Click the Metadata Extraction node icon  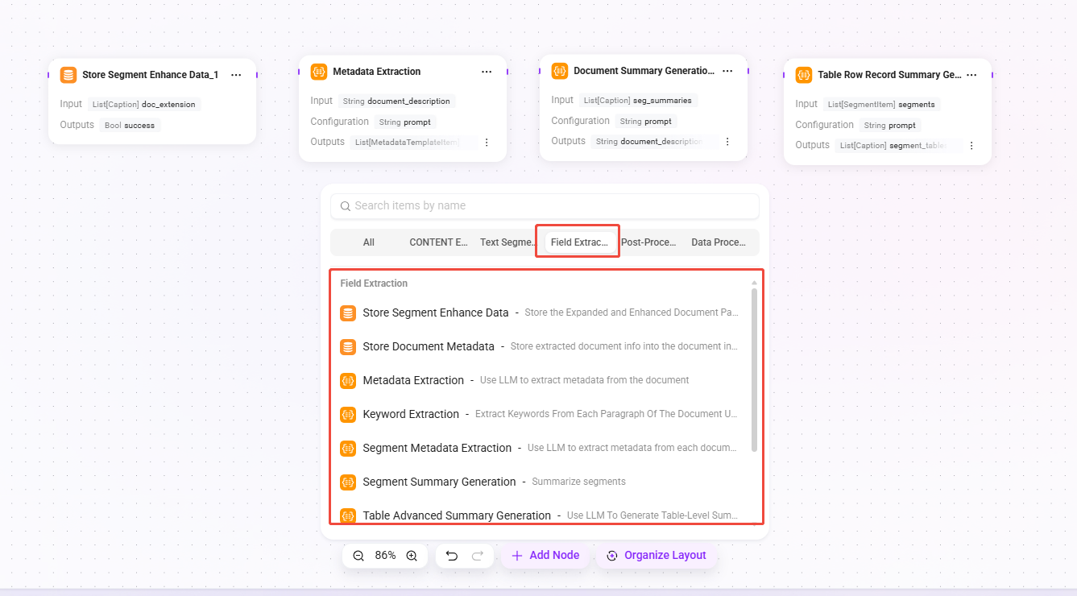click(x=319, y=72)
